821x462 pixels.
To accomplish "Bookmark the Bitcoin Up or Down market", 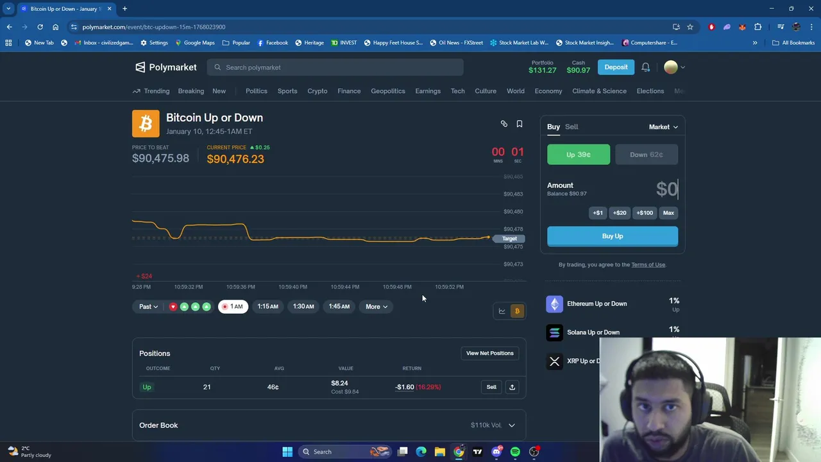I will 520,124.
